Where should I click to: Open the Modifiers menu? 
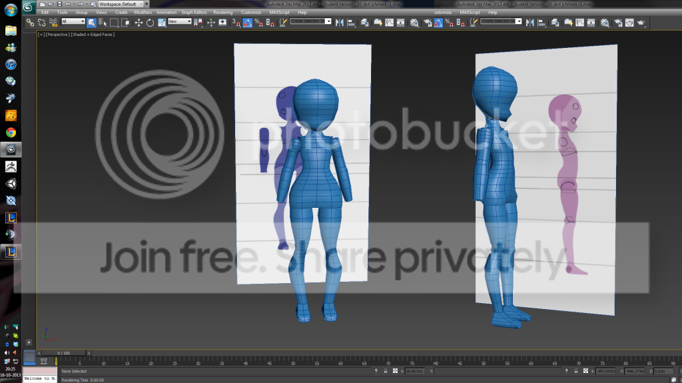click(143, 12)
